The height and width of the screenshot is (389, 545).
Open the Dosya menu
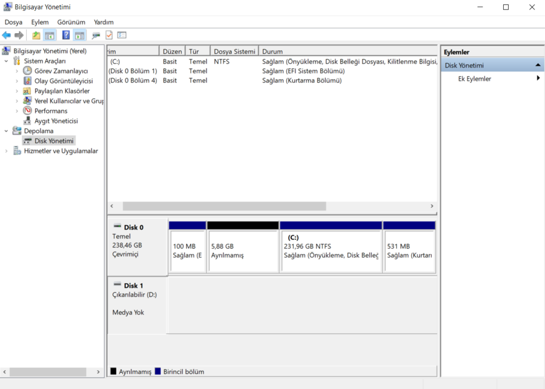13,22
